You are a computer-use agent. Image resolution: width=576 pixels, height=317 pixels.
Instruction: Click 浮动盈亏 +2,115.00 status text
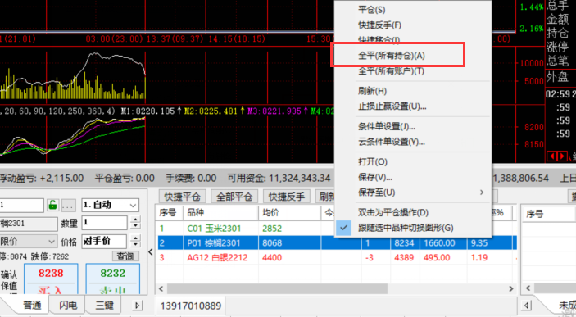click(x=42, y=179)
